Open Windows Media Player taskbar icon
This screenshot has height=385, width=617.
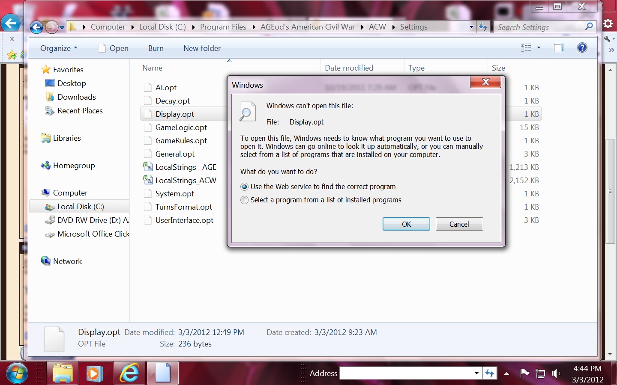[x=94, y=373]
